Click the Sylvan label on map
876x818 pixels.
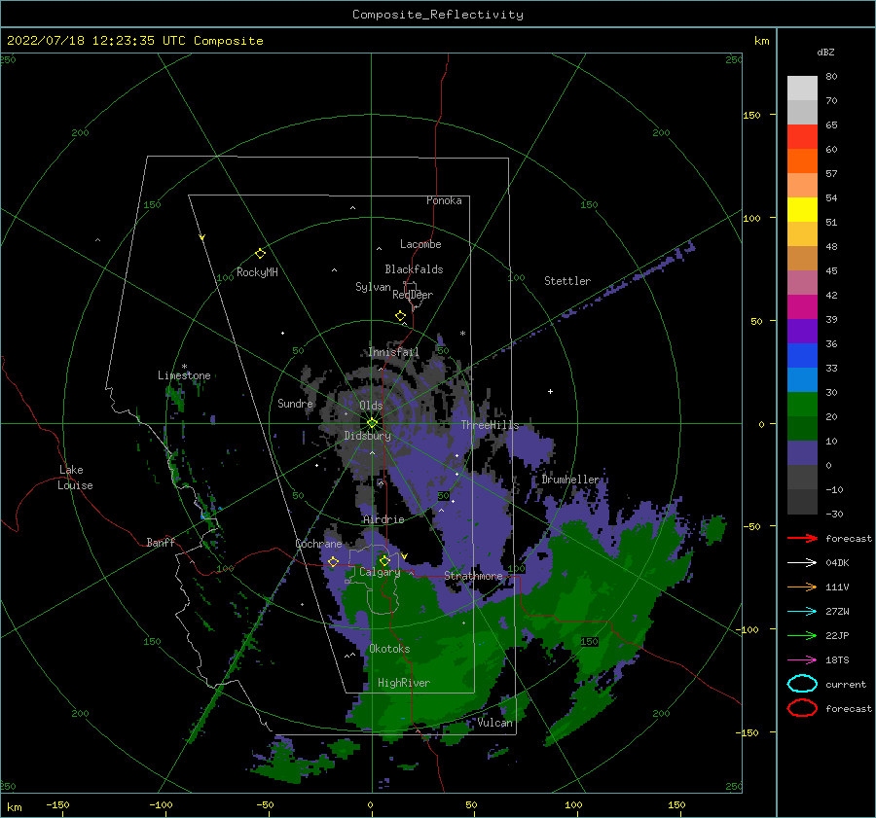[x=373, y=287]
